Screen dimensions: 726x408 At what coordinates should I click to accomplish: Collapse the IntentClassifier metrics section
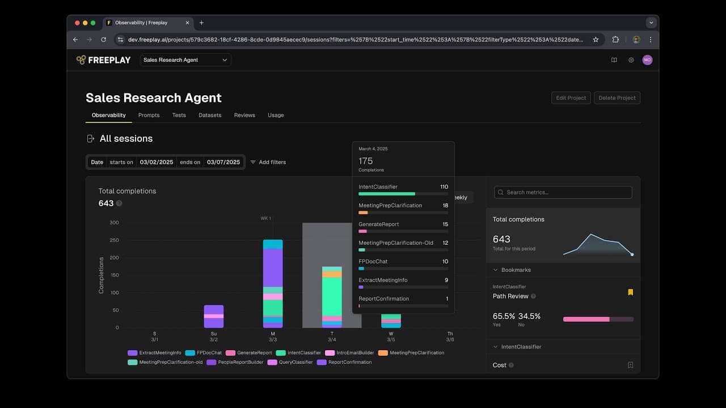tap(495, 347)
